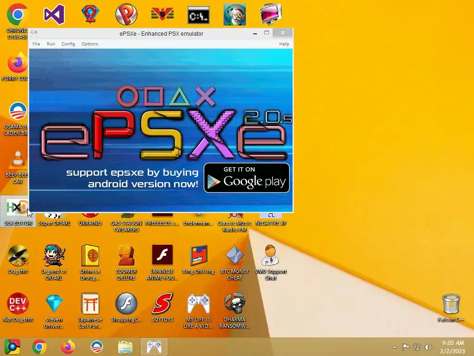Click the NEGATIVE XP label
474x356 pixels.
pyautogui.click(x=270, y=223)
